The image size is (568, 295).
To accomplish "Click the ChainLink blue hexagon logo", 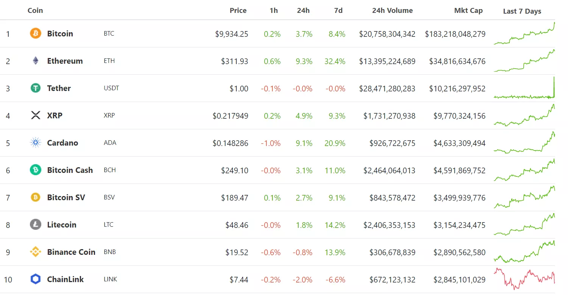I will coord(35,279).
